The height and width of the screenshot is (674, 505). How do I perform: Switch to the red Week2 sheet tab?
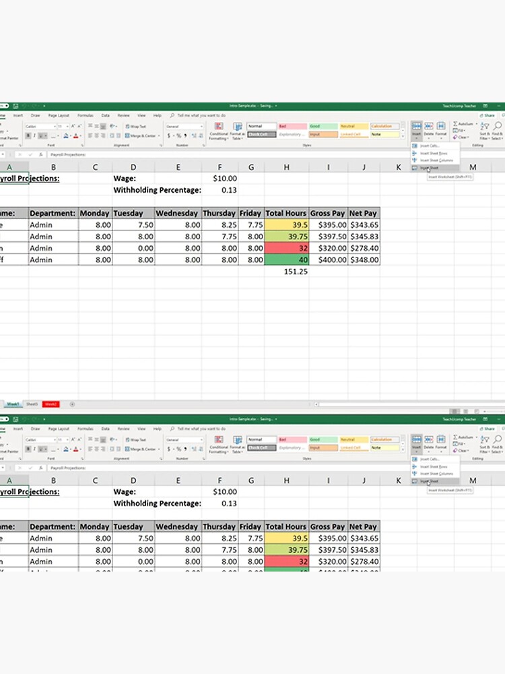[50, 404]
